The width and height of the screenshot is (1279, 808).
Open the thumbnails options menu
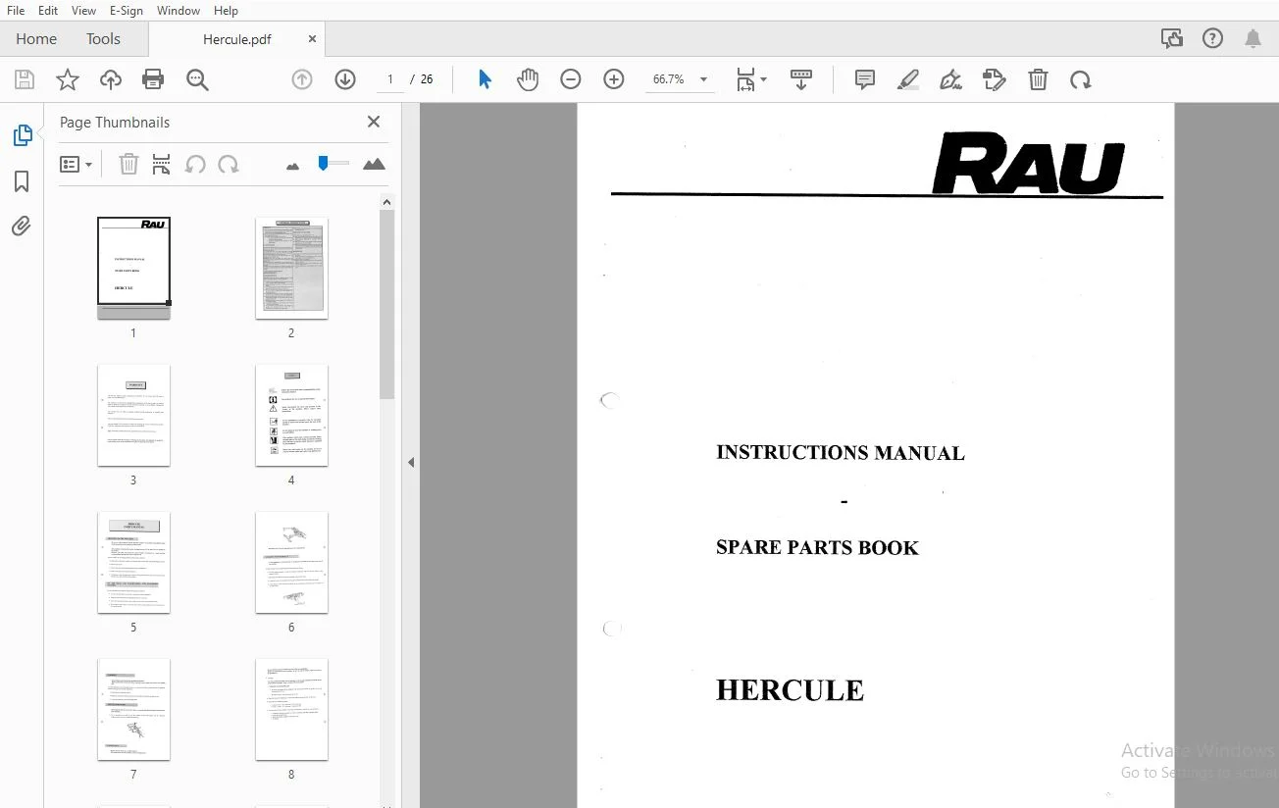76,165
